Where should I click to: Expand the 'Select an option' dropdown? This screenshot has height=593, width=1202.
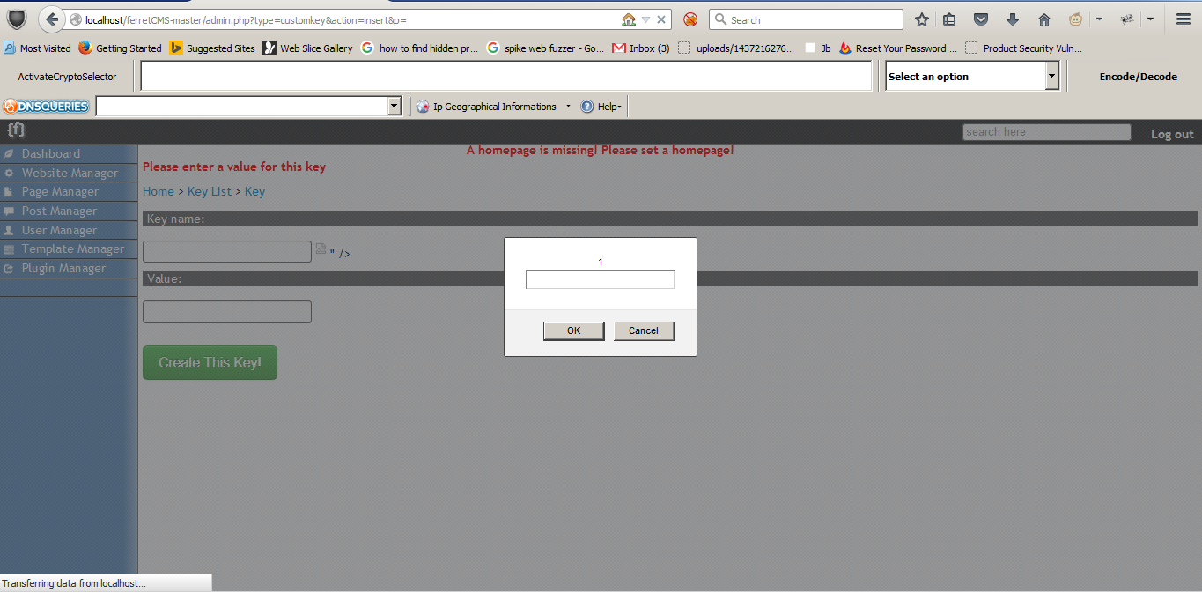click(1051, 77)
